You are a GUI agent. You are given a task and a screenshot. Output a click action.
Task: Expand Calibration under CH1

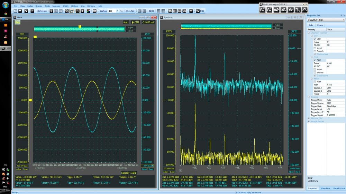tap(315, 54)
